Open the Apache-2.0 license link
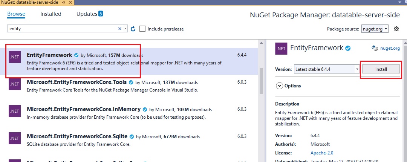This screenshot has height=162, width=407. (x=322, y=153)
